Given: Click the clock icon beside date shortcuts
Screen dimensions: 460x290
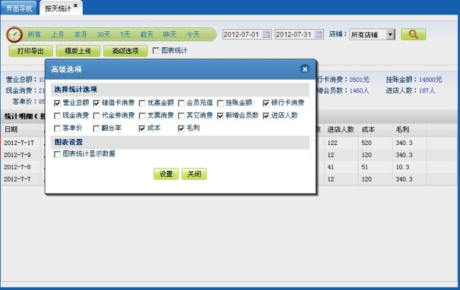Looking at the screenshot, I should pyautogui.click(x=15, y=35).
